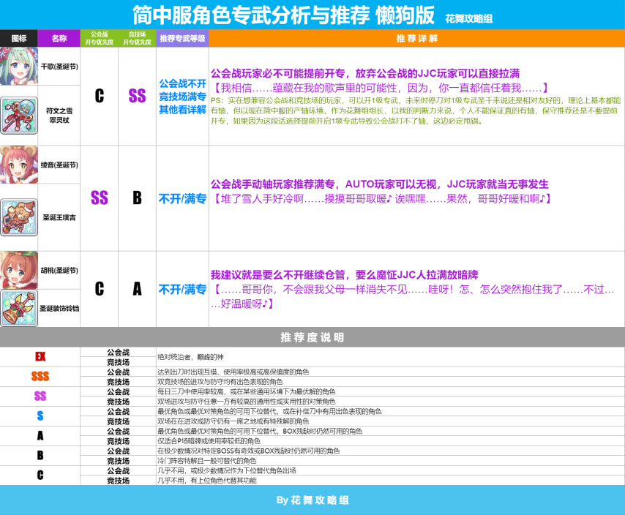Image resolution: width=625 pixels, height=515 pixels.
Task: Click the guild war C rating for 胡桃
Action: (100, 289)
